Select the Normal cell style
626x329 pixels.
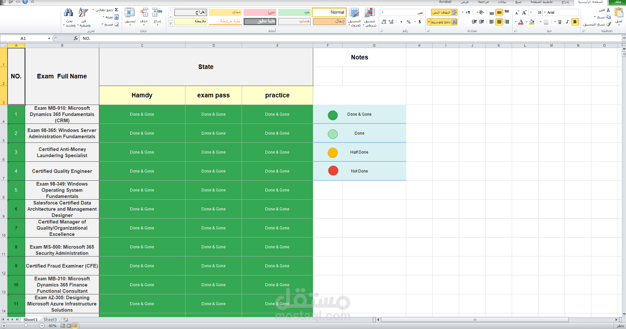(x=329, y=12)
